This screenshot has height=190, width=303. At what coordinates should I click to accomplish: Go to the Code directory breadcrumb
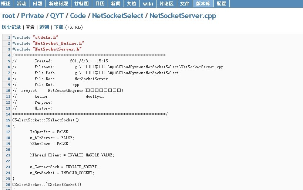tap(78, 16)
